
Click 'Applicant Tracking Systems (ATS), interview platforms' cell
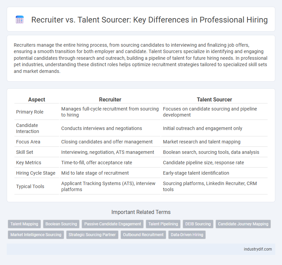tap(110, 186)
